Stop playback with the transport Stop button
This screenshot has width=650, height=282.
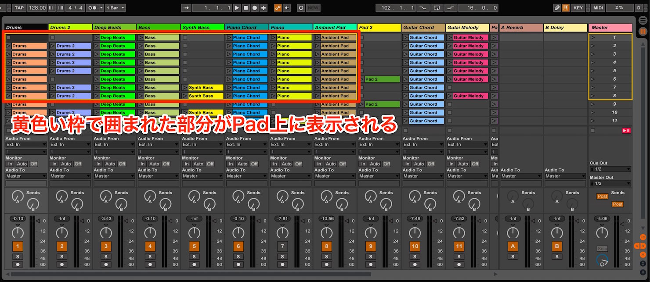coord(246,8)
